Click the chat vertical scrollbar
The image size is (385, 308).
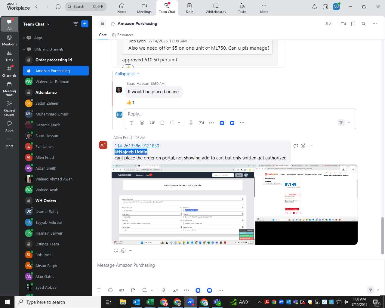click(383, 236)
